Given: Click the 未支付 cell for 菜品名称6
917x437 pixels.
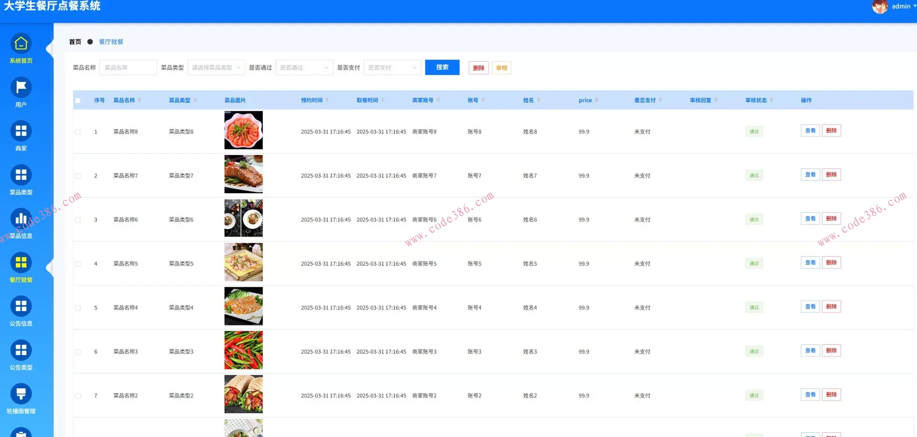Looking at the screenshot, I should tap(642, 220).
